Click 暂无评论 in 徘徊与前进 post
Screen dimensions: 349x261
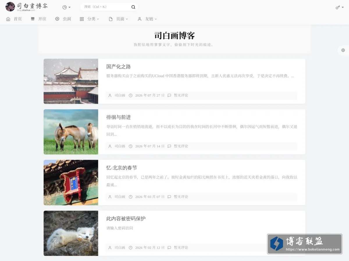tap(181, 146)
